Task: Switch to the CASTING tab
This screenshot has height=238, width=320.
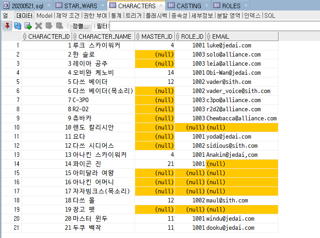Action: (x=189, y=6)
